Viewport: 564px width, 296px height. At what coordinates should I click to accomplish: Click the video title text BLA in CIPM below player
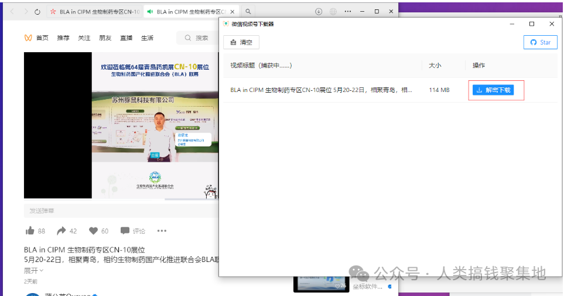click(84, 250)
